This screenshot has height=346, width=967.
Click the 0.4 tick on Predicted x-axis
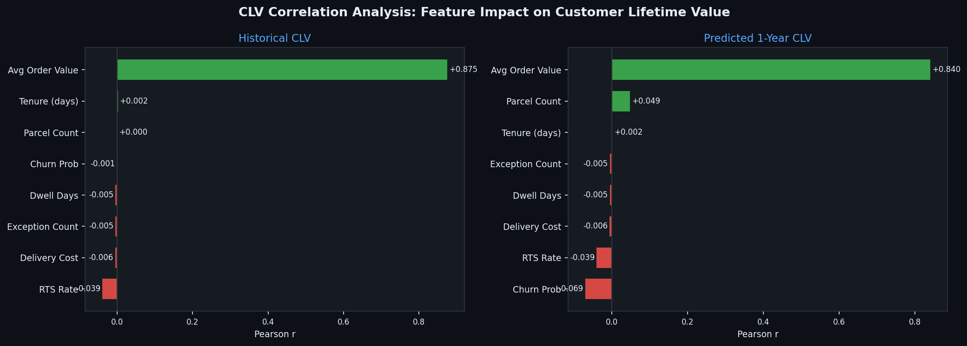(763, 321)
